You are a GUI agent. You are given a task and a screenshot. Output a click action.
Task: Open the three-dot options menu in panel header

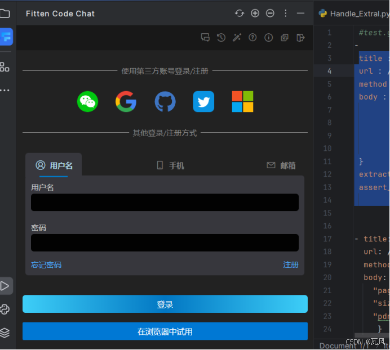(286, 13)
